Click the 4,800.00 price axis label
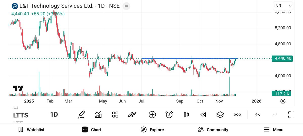 pyautogui.click(x=283, y=44)
